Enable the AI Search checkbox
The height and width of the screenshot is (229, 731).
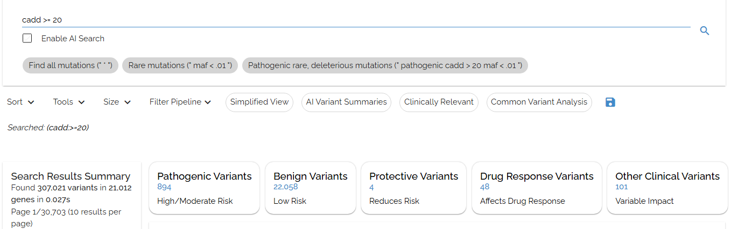pyautogui.click(x=27, y=39)
